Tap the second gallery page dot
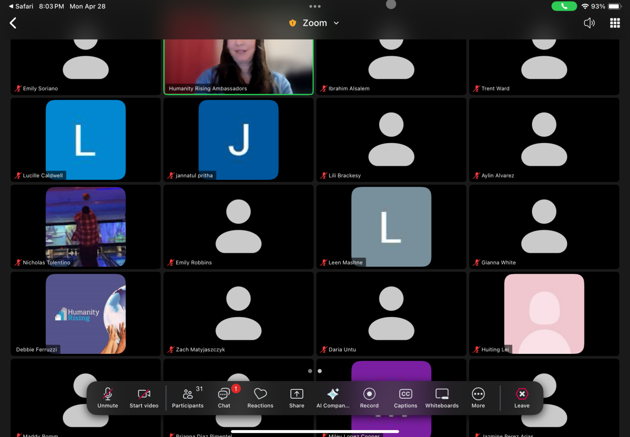This screenshot has width=630, height=437. pos(320,371)
